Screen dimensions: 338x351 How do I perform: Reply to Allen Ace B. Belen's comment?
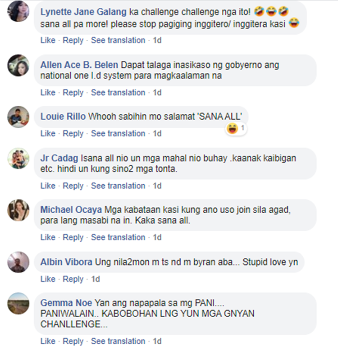(x=73, y=93)
